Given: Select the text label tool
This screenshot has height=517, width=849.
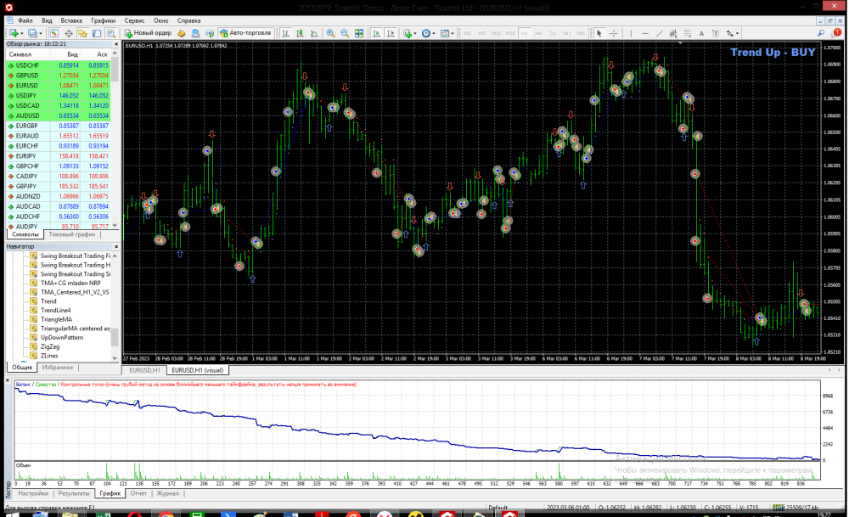Looking at the screenshot, I should [x=715, y=33].
